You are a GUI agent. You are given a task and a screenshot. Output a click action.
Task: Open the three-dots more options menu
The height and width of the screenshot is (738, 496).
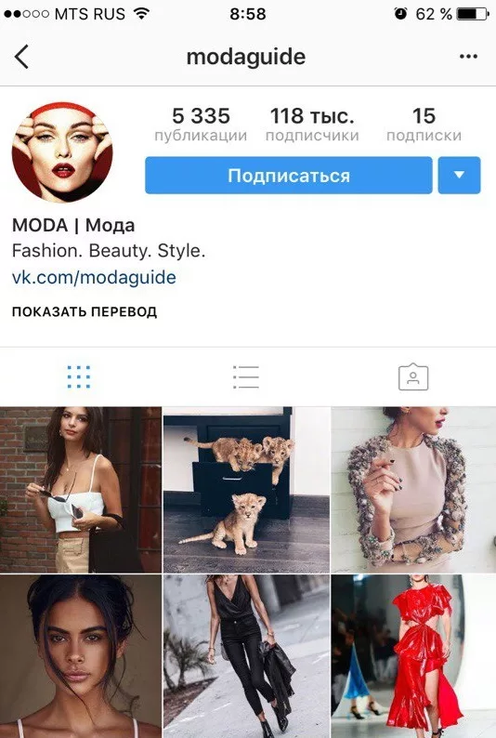[468, 57]
